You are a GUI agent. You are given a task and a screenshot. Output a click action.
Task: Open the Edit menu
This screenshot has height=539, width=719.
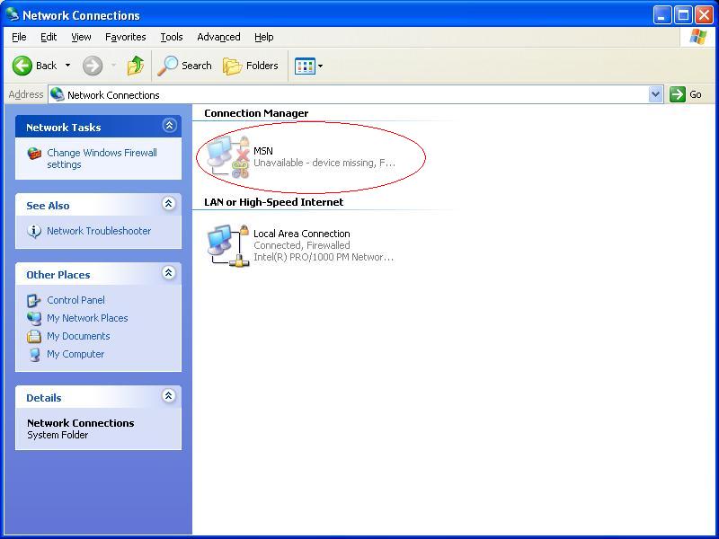49,37
